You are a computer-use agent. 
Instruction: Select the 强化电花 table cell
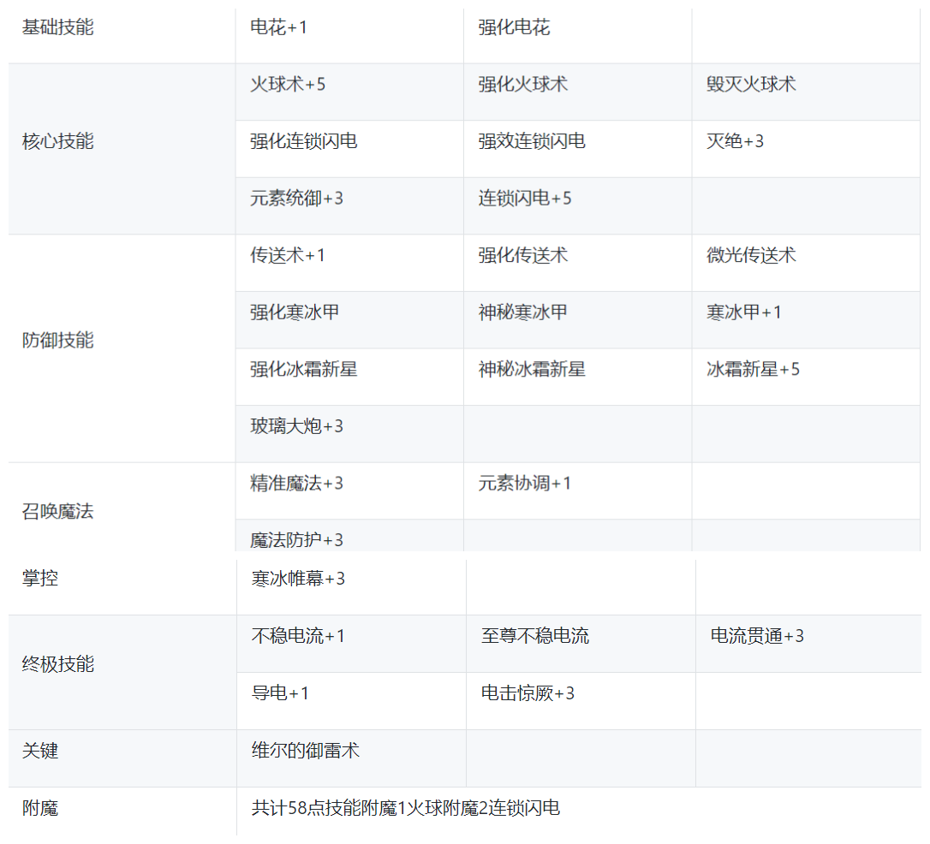[514, 28]
